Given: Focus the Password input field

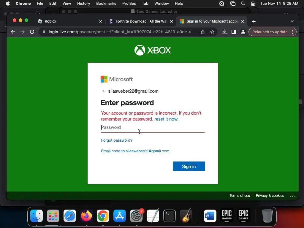Looking at the screenshot, I should pyautogui.click(x=153, y=127).
